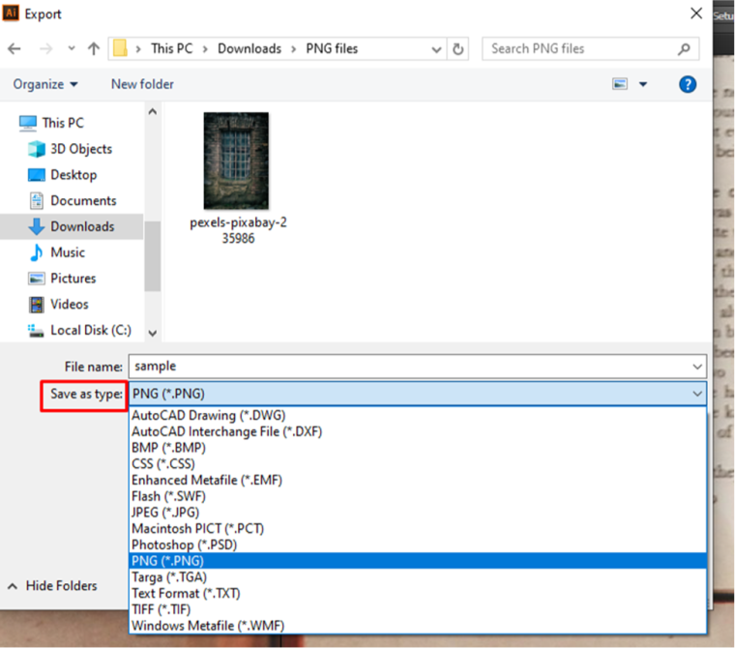Open the Change your view icon
The image size is (735, 648).
(621, 84)
